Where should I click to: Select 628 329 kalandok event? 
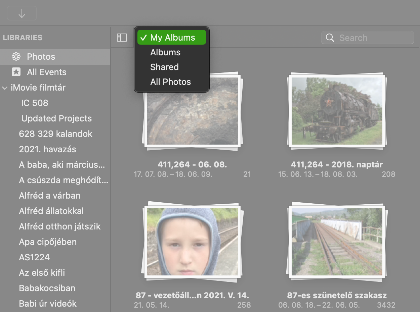[x=55, y=134]
